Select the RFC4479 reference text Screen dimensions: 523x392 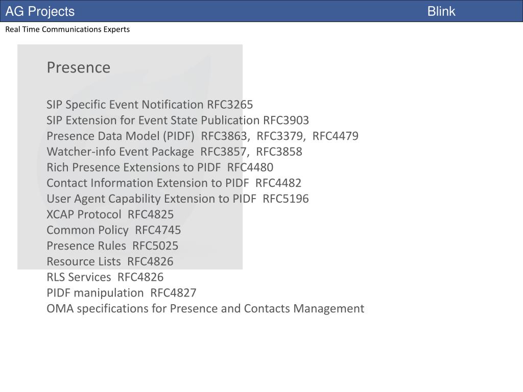pyautogui.click(x=335, y=136)
